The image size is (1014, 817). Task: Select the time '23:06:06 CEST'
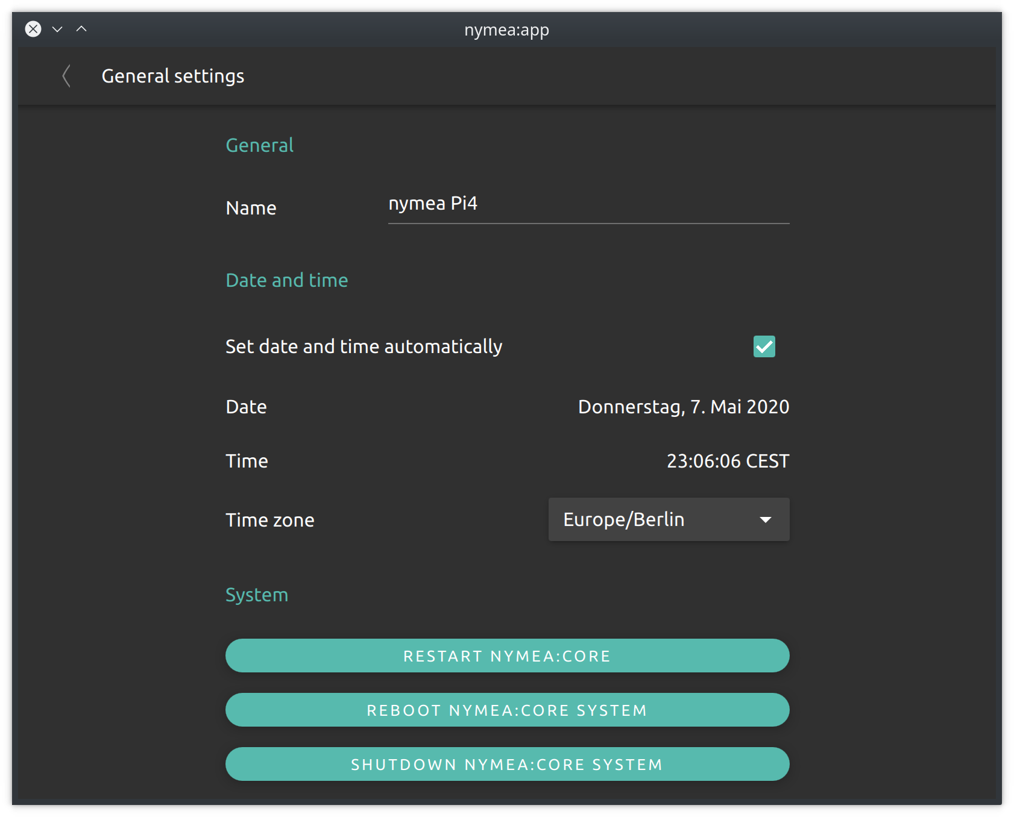point(728,461)
